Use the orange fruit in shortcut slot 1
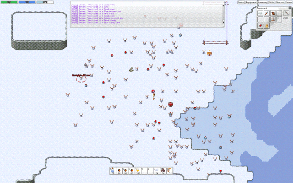 click(119, 171)
